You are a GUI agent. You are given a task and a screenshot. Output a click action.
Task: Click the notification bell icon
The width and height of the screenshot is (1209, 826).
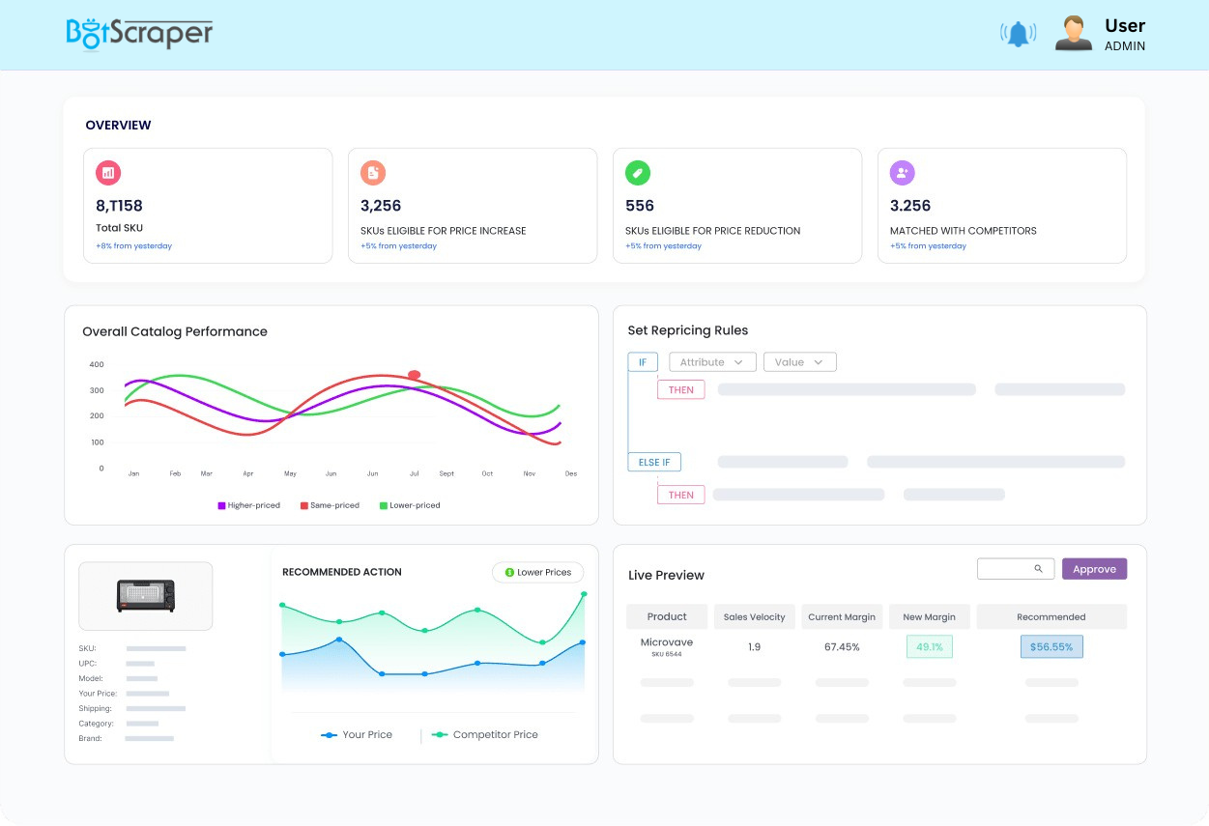pyautogui.click(x=1017, y=32)
